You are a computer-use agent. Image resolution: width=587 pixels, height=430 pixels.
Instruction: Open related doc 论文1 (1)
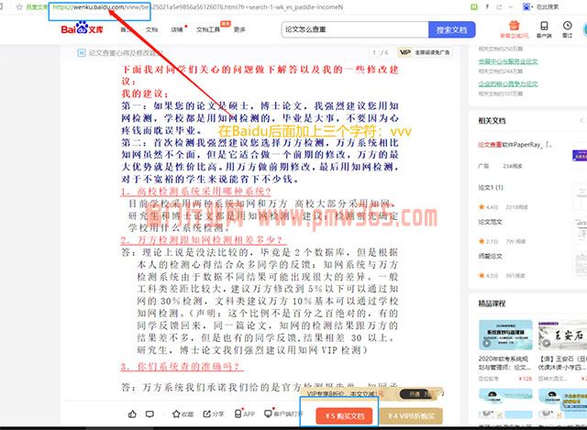pyautogui.click(x=491, y=188)
